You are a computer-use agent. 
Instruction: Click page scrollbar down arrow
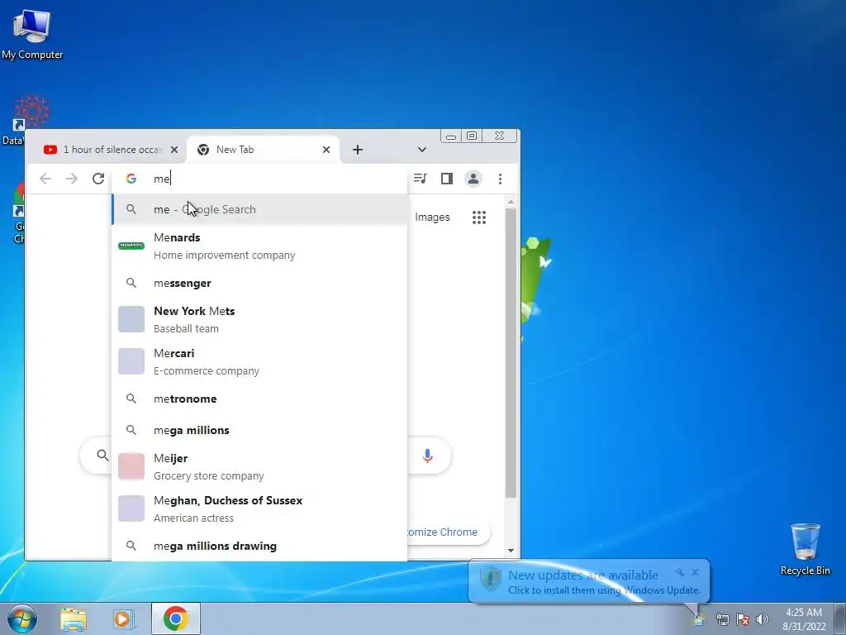click(511, 551)
